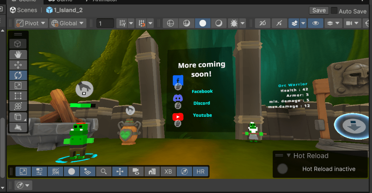Click the Hot Reload inactive status indicator
The width and height of the screenshot is (372, 193).
click(283, 169)
